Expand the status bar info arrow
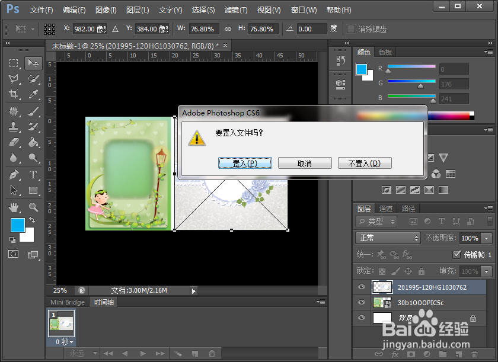Image resolution: width=498 pixels, height=362 pixels. [x=194, y=291]
